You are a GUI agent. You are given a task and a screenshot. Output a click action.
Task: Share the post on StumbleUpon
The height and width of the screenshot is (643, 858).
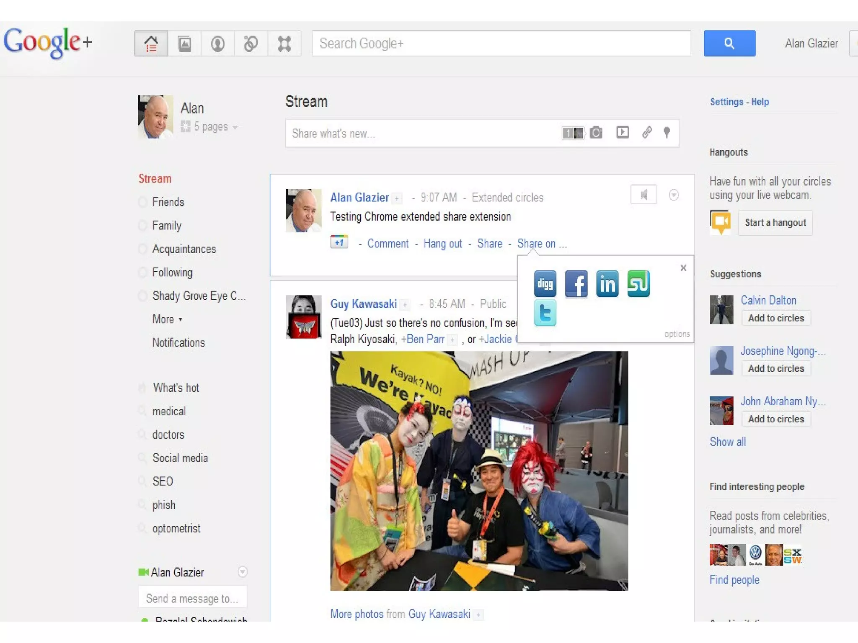pyautogui.click(x=638, y=284)
